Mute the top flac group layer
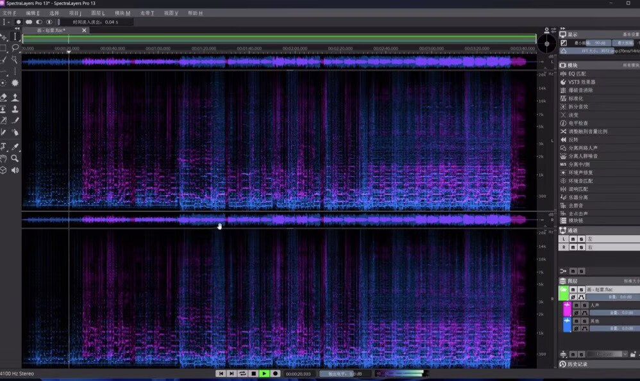The width and height of the screenshot is (640, 381). click(573, 289)
